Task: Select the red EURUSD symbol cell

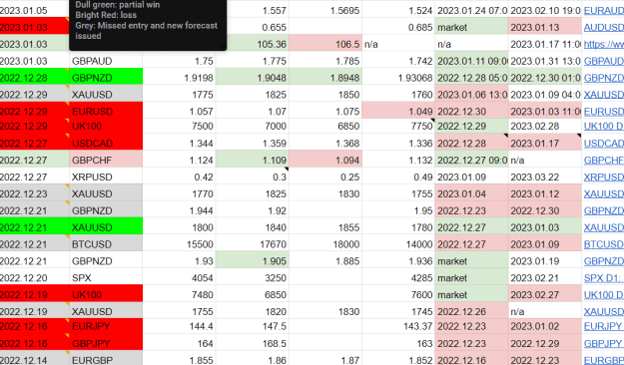Action: pyautogui.click(x=106, y=110)
